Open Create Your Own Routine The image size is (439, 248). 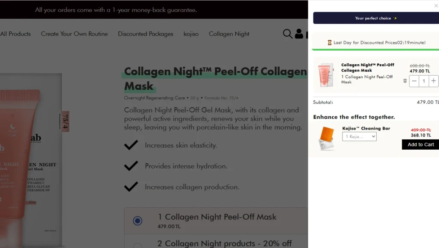click(x=74, y=34)
